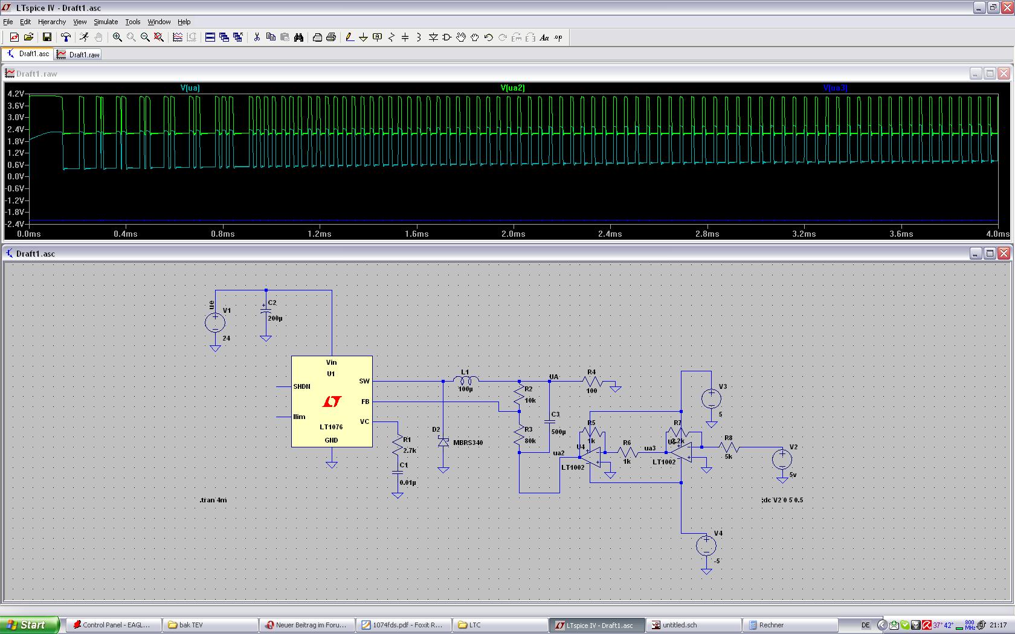Click the DE language indicator in tray

[x=866, y=625]
